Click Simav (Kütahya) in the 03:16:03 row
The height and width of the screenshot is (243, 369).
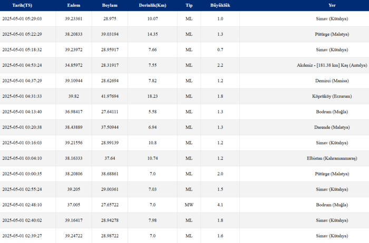tap(332, 143)
